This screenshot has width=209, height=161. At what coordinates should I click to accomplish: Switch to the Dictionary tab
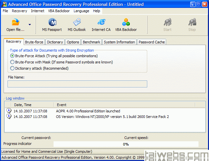coord(55,42)
